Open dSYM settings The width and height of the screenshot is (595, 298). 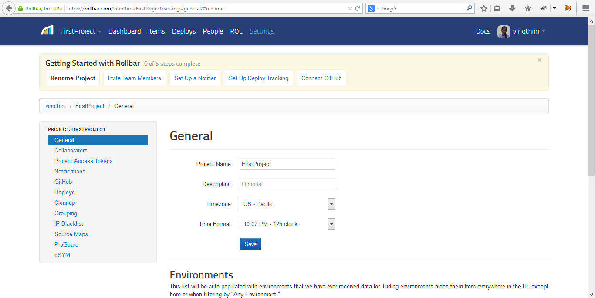(62, 255)
